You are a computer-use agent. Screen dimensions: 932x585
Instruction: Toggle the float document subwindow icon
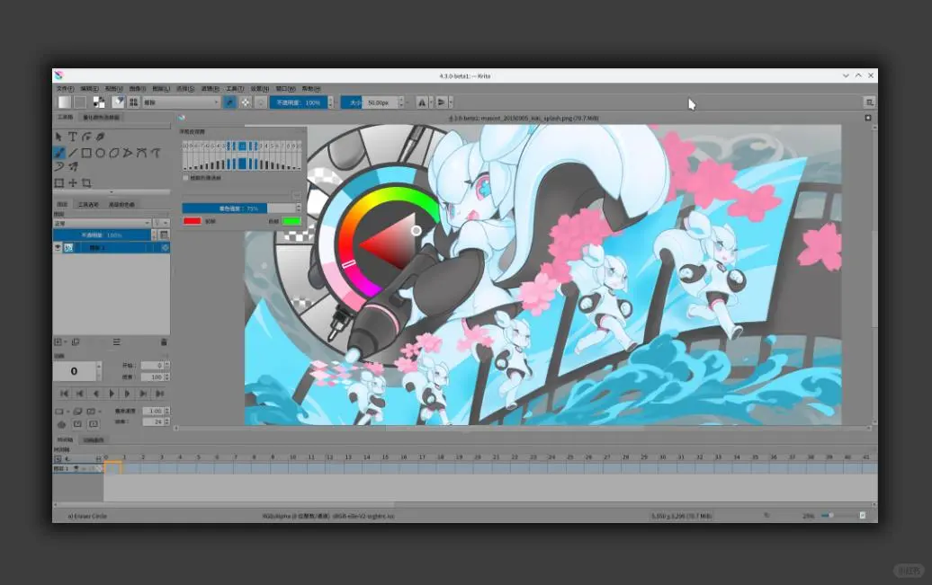[x=868, y=118]
